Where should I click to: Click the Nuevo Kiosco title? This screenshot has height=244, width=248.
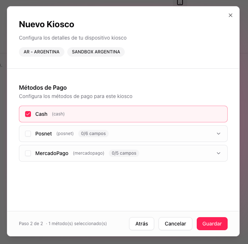point(47,24)
